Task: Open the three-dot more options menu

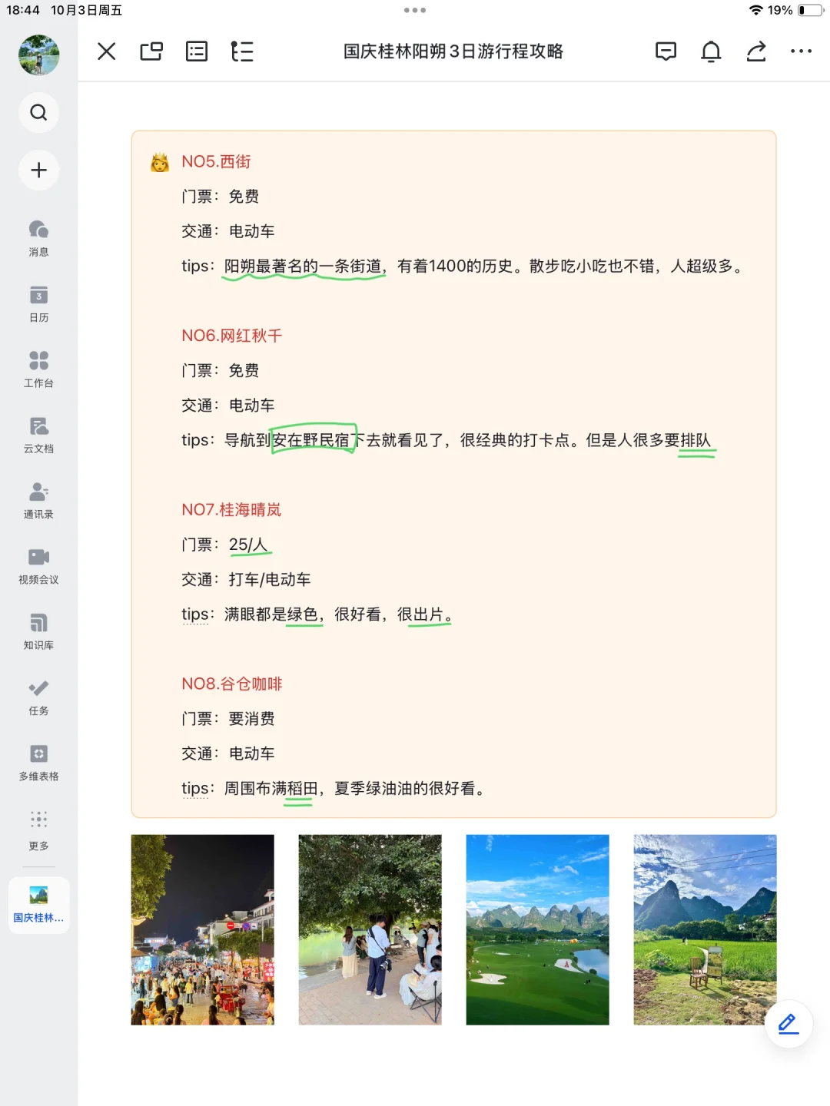Action: coord(802,51)
